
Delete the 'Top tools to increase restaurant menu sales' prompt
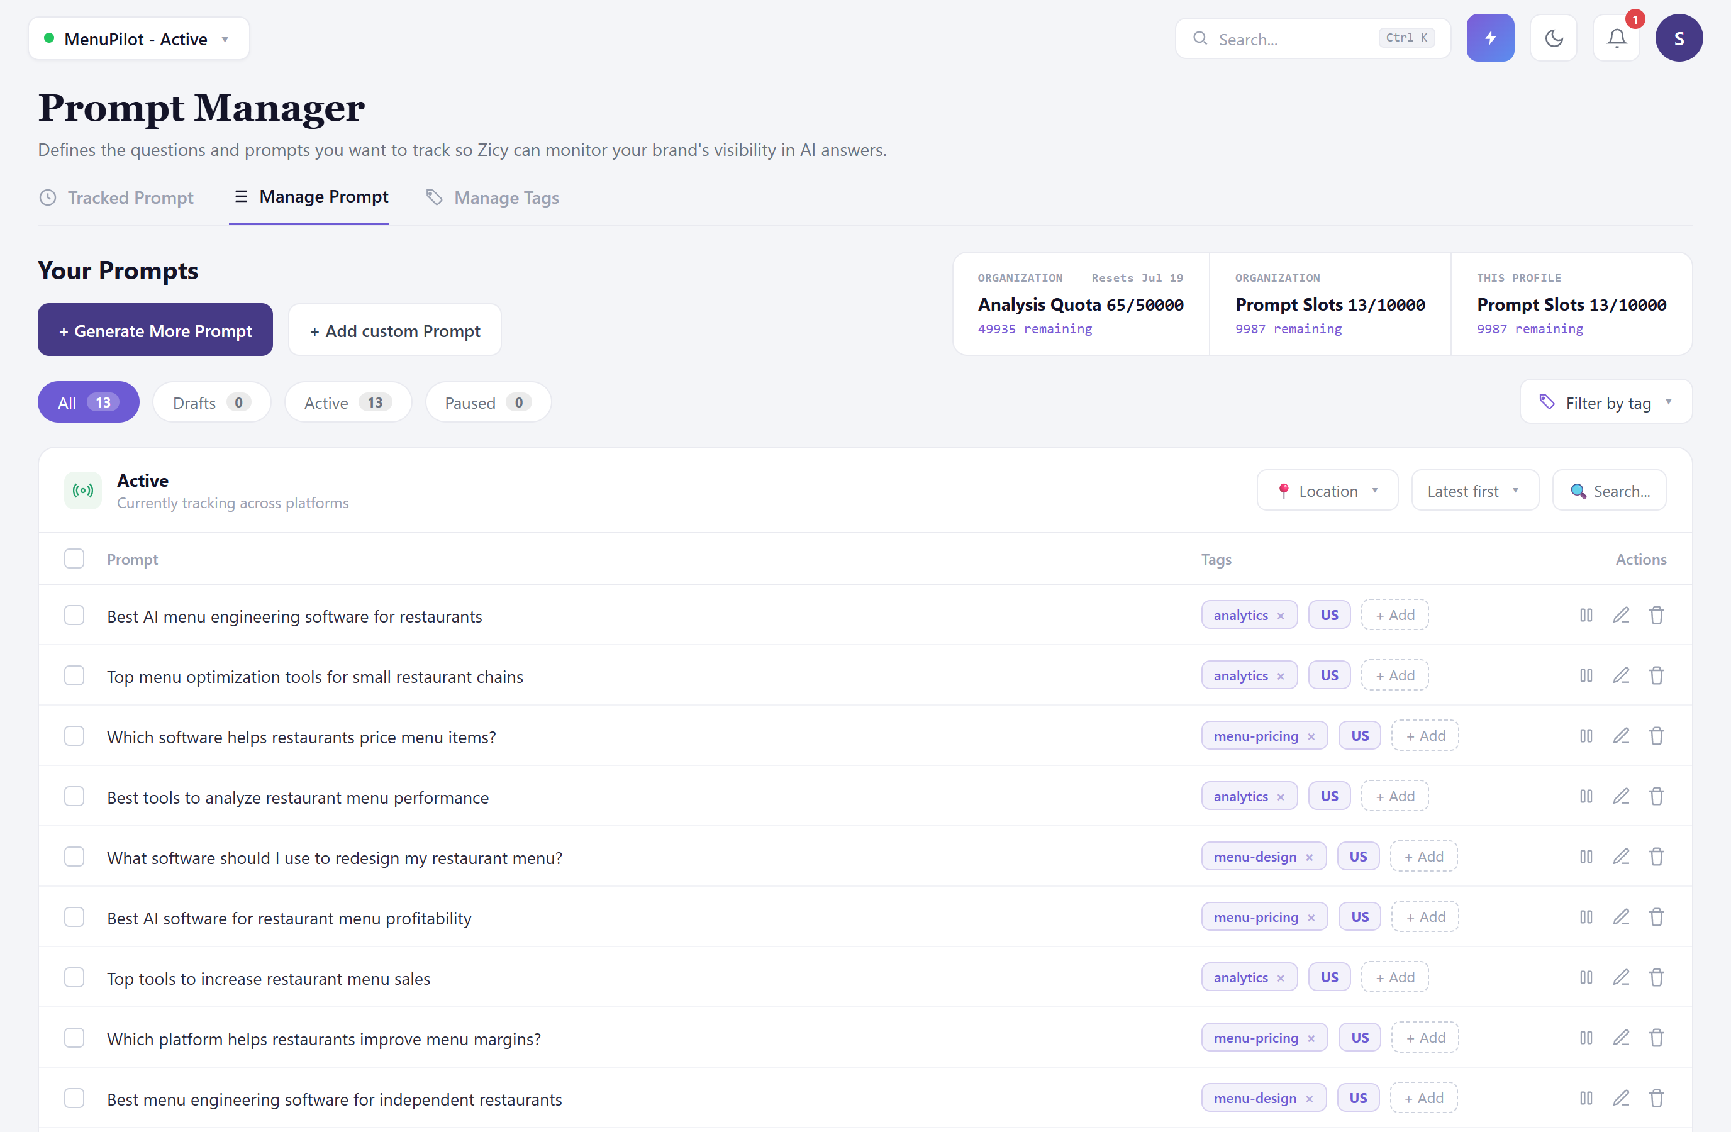[1656, 977]
